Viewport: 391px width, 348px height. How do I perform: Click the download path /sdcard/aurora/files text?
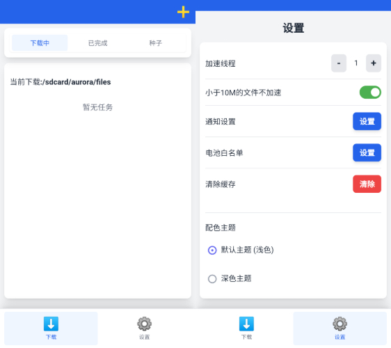77,82
